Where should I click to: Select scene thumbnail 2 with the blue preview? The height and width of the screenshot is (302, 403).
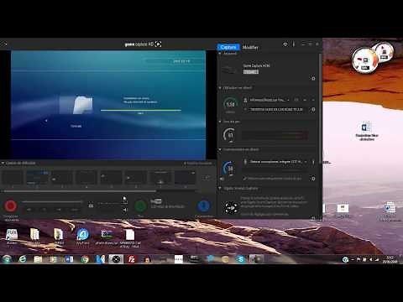point(37,178)
